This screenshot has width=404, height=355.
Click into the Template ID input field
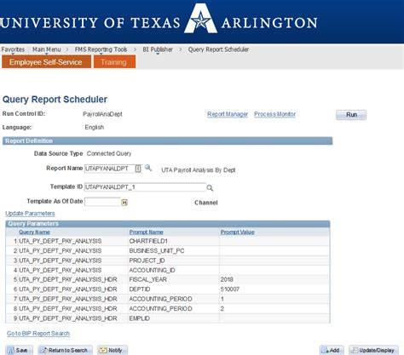[145, 187]
